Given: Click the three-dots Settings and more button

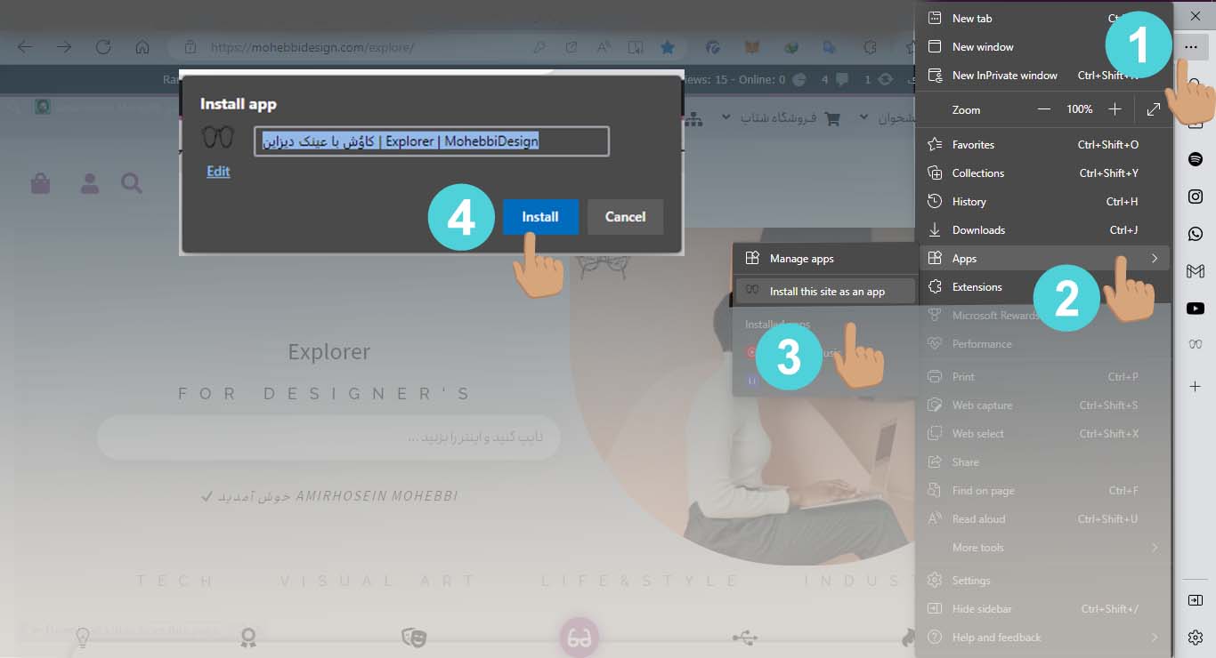Looking at the screenshot, I should (1191, 47).
